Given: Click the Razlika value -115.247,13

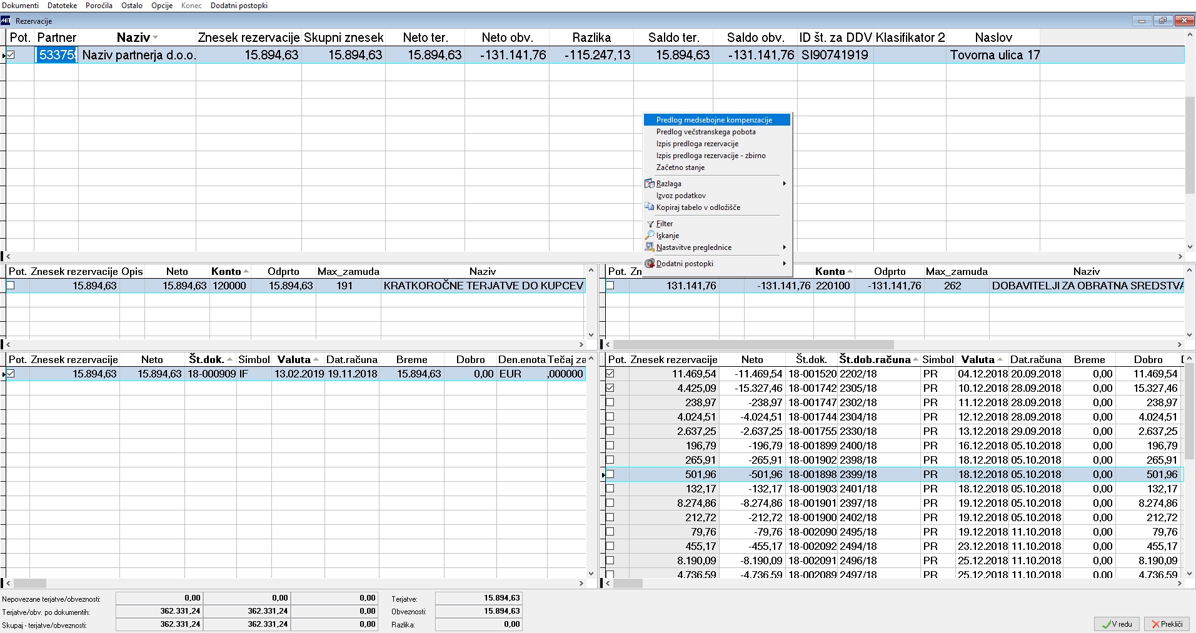Looking at the screenshot, I should tap(591, 55).
